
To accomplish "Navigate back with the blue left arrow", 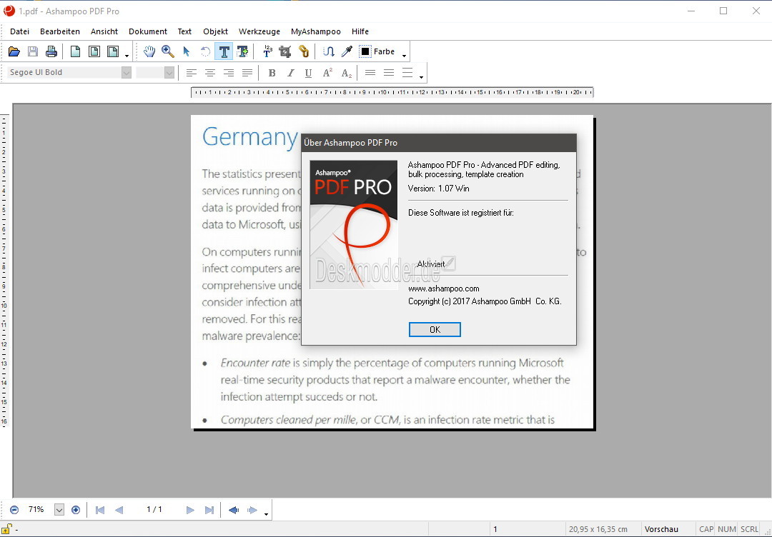I will tap(234, 510).
